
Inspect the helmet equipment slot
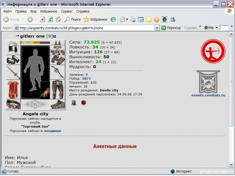point(13,47)
